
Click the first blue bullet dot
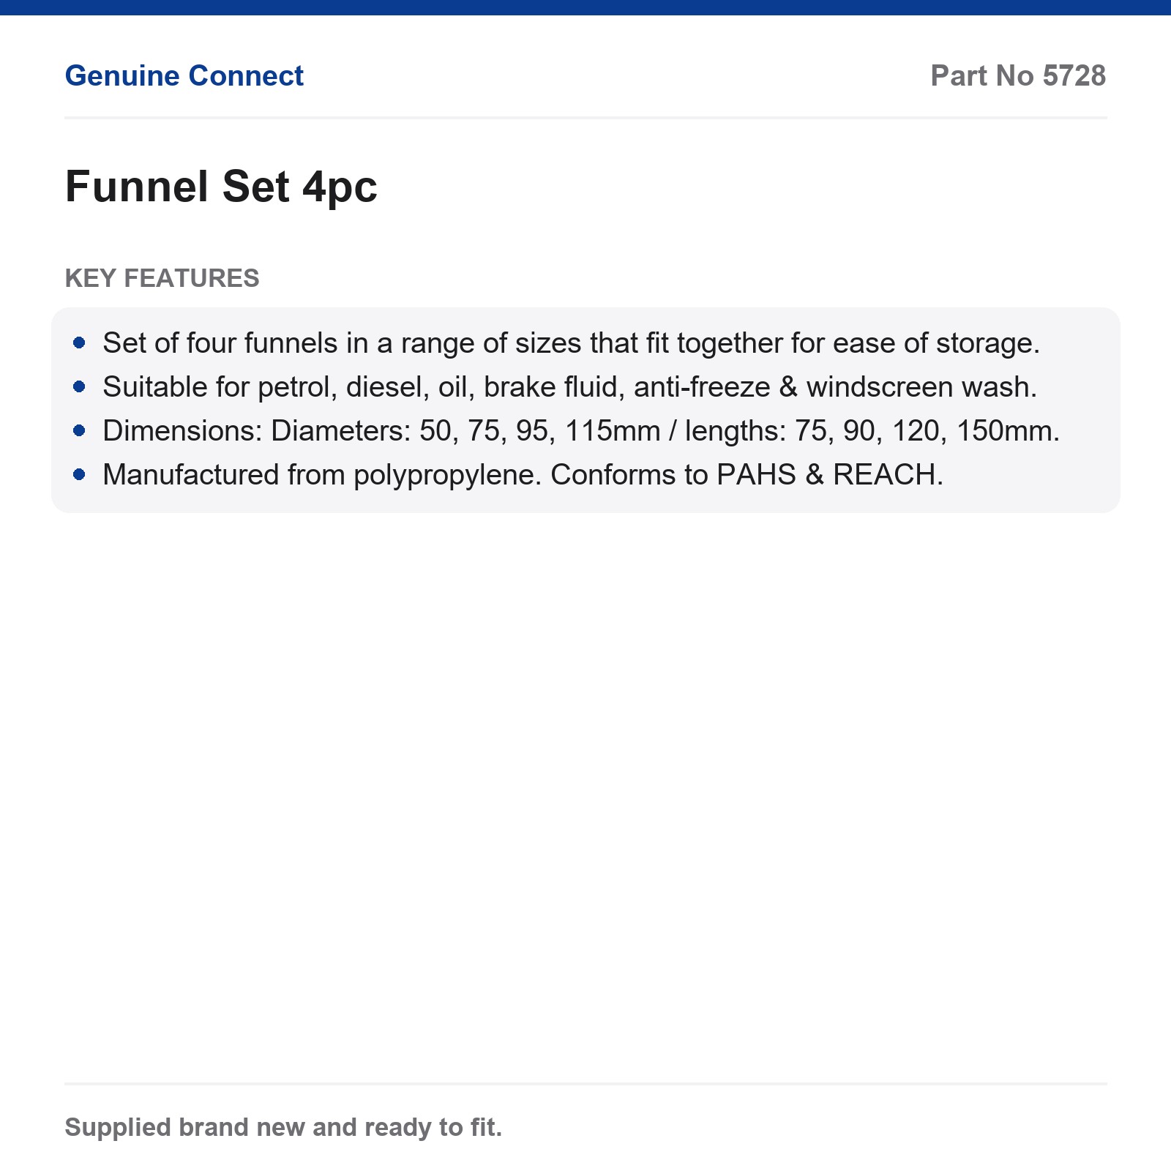click(80, 343)
